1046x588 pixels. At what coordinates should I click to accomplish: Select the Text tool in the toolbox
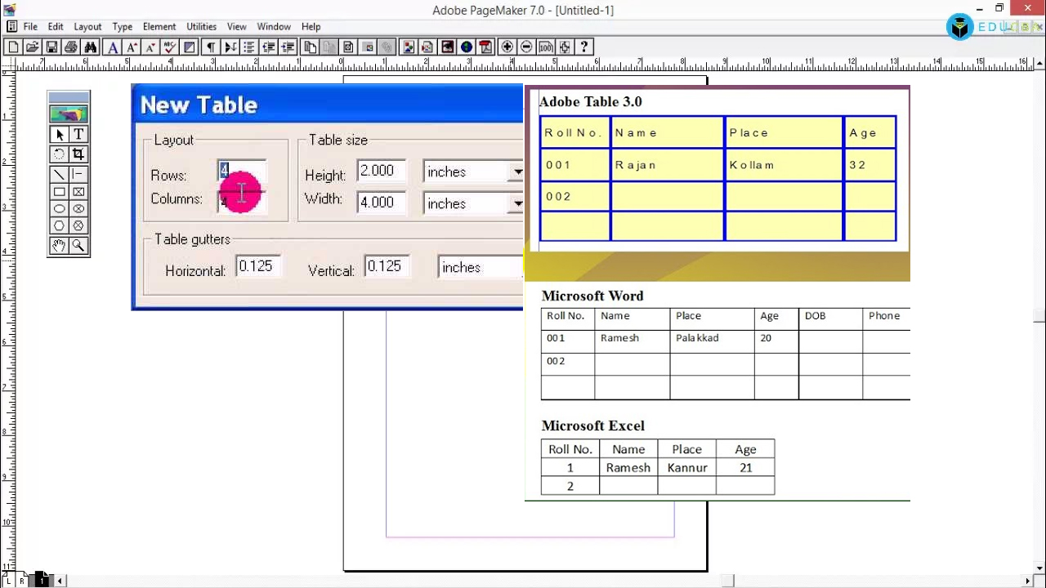click(78, 134)
